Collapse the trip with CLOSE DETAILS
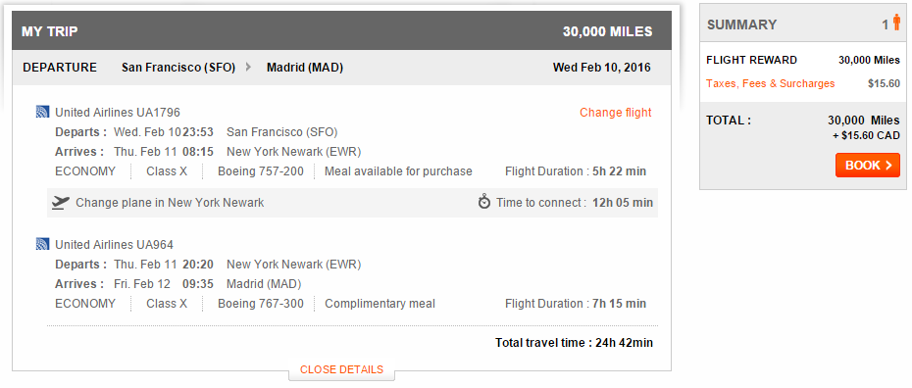The width and height of the screenshot is (912, 388). click(x=341, y=369)
